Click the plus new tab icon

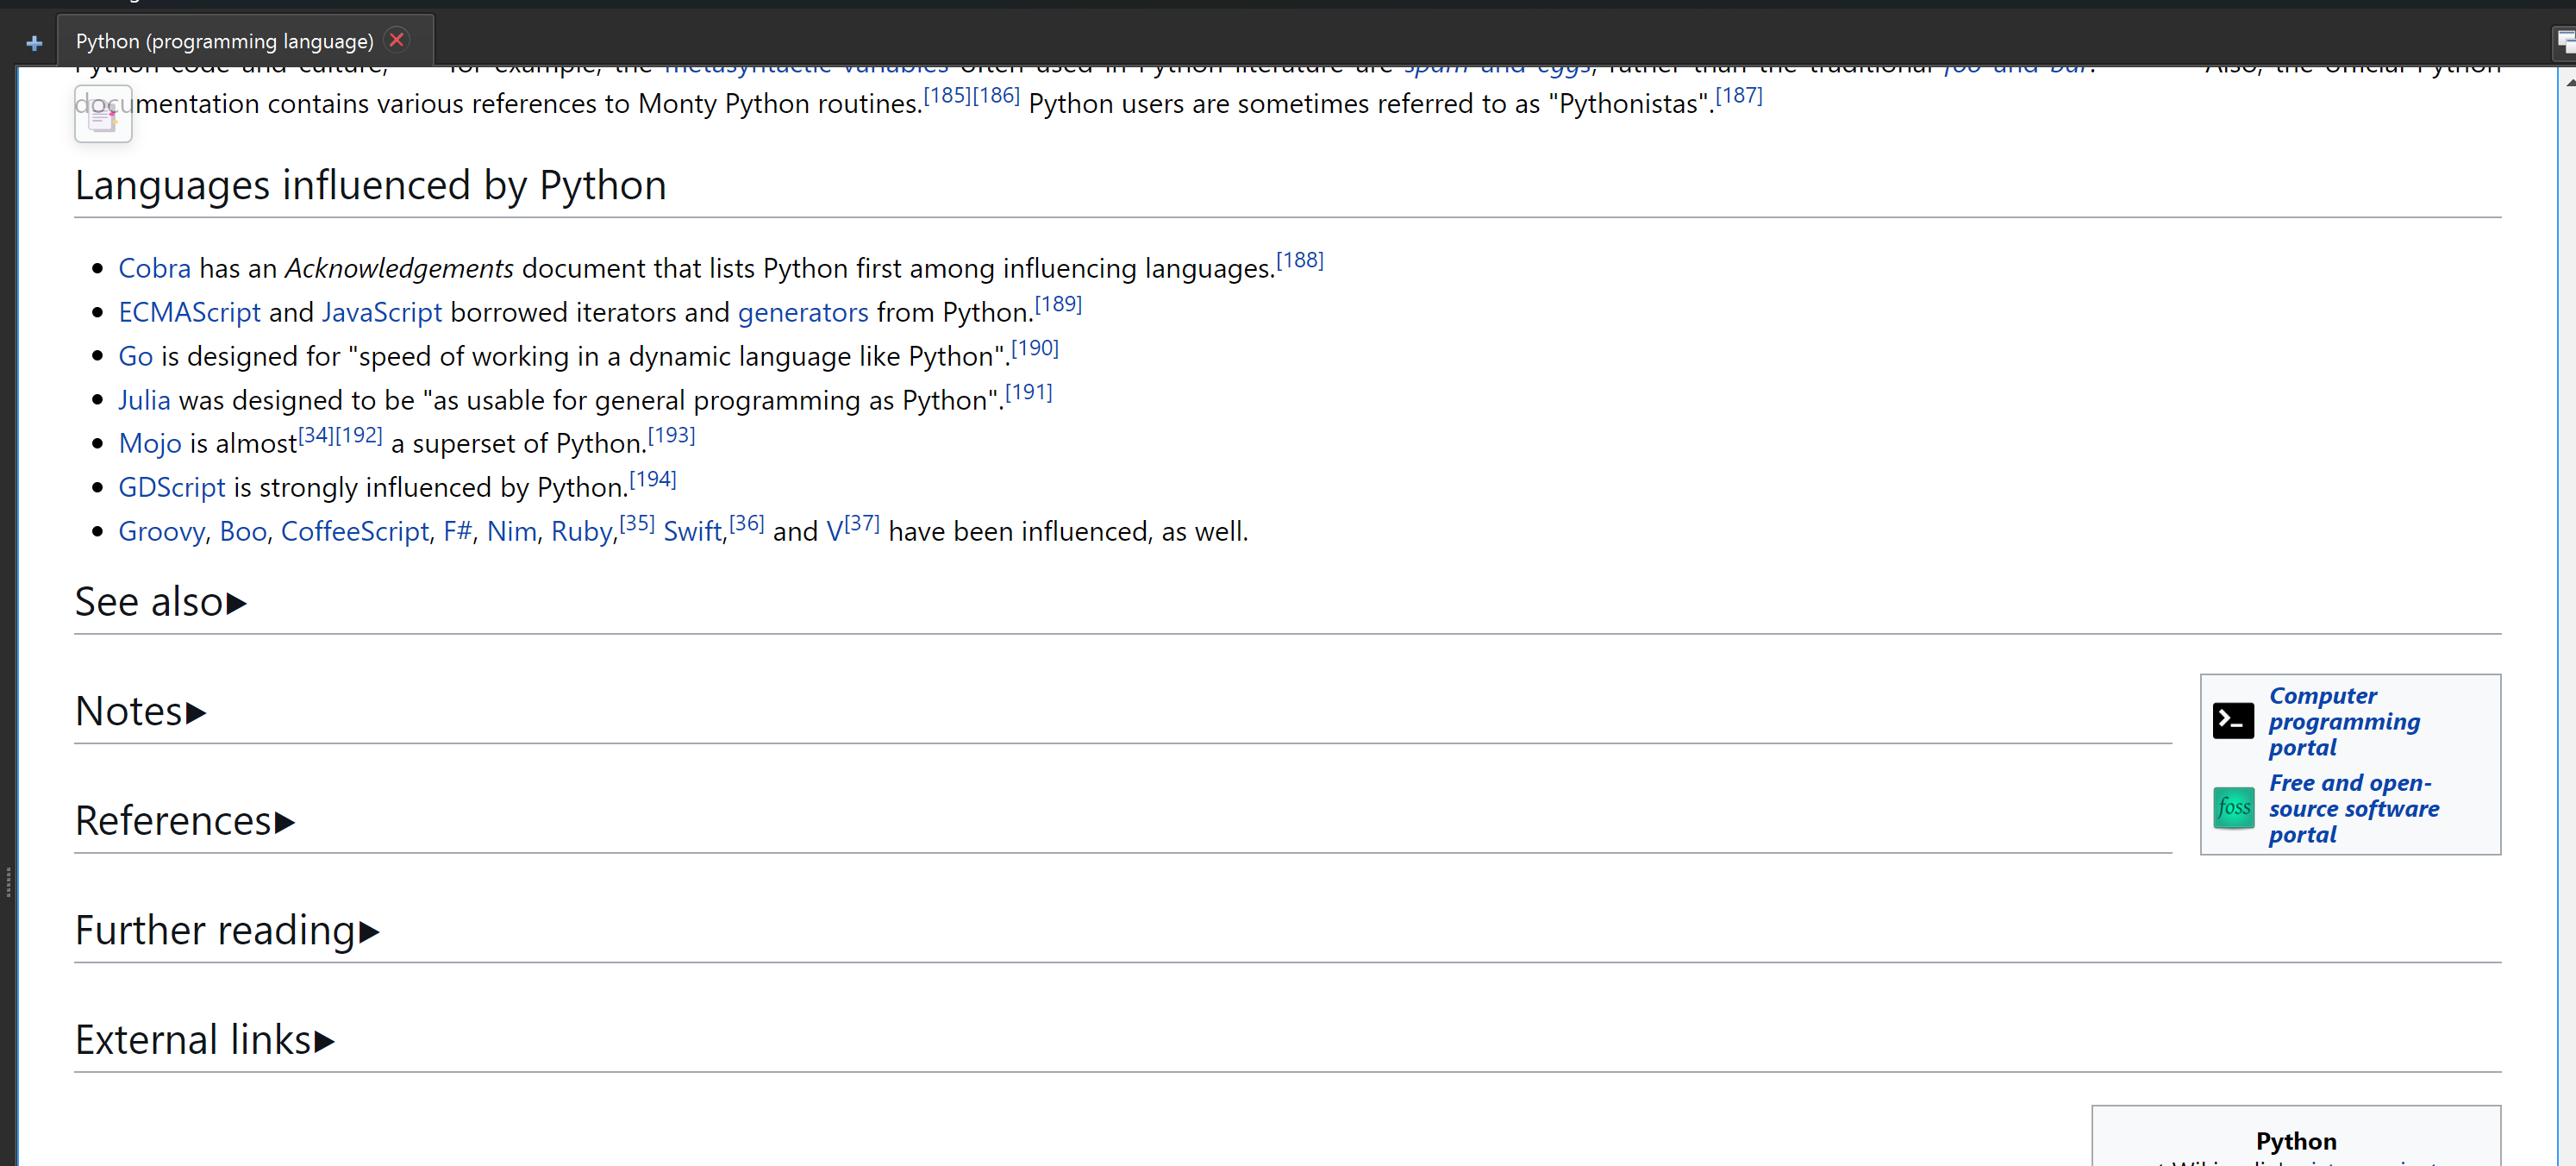[34, 43]
